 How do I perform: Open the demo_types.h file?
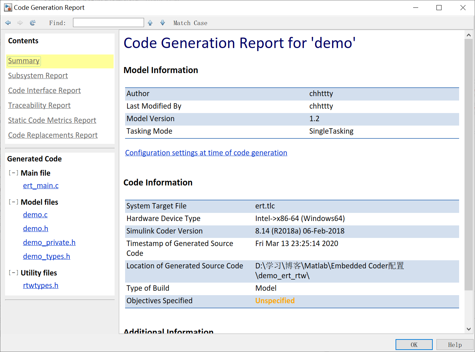tap(46, 257)
